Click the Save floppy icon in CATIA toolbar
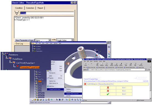This screenshot has width=152, height=105. (x=38, y=99)
